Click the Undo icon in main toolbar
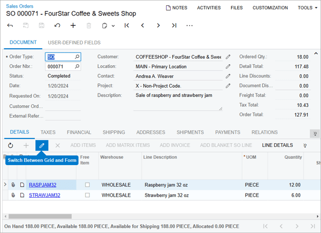Image resolution: width=321 pixels, height=233 pixels. pyautogui.click(x=57, y=26)
